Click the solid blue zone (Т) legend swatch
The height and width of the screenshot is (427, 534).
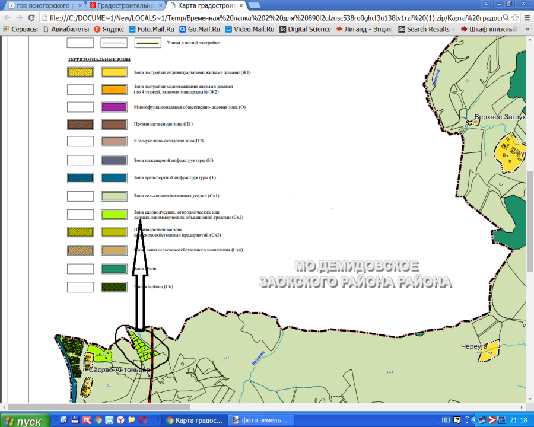tap(114, 178)
